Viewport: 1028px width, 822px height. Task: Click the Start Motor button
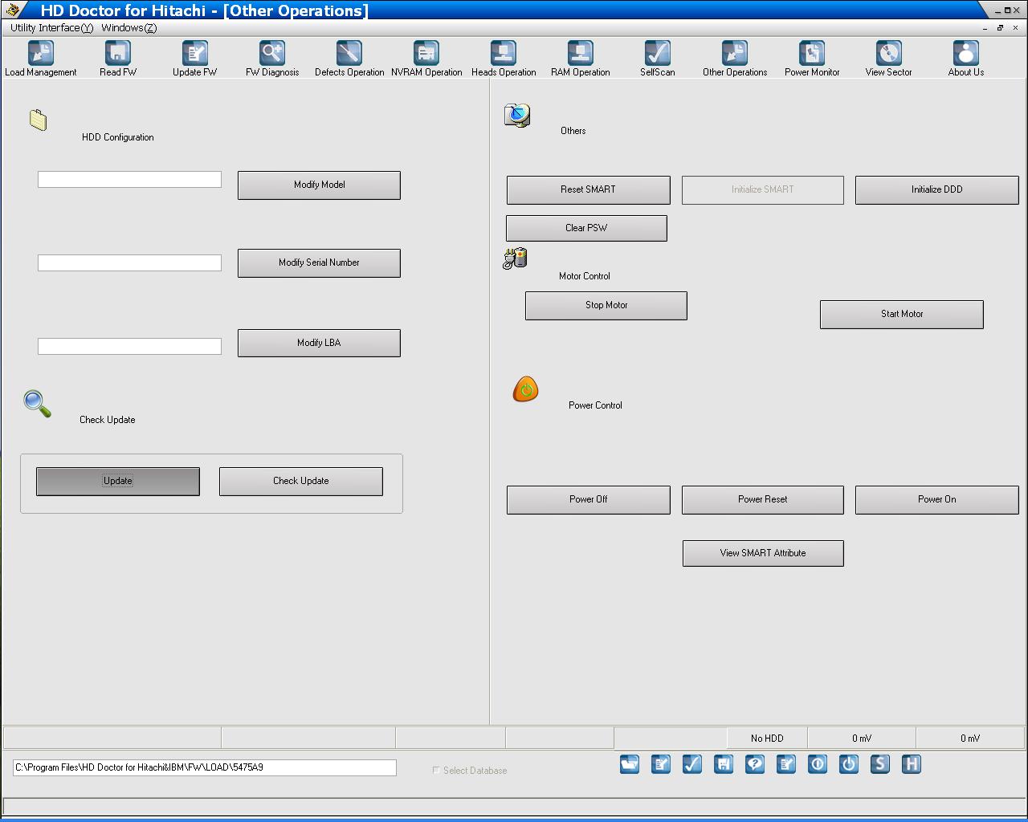coord(902,314)
